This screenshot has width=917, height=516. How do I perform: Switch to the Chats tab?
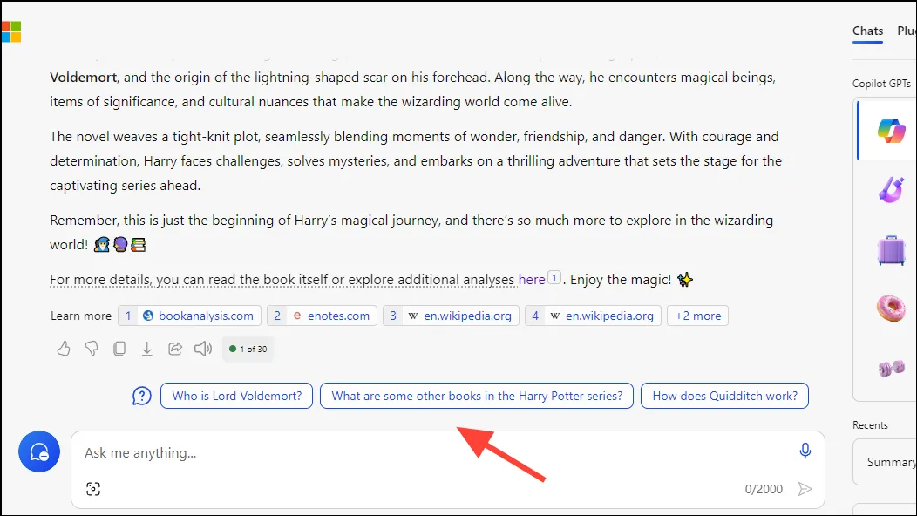(867, 31)
